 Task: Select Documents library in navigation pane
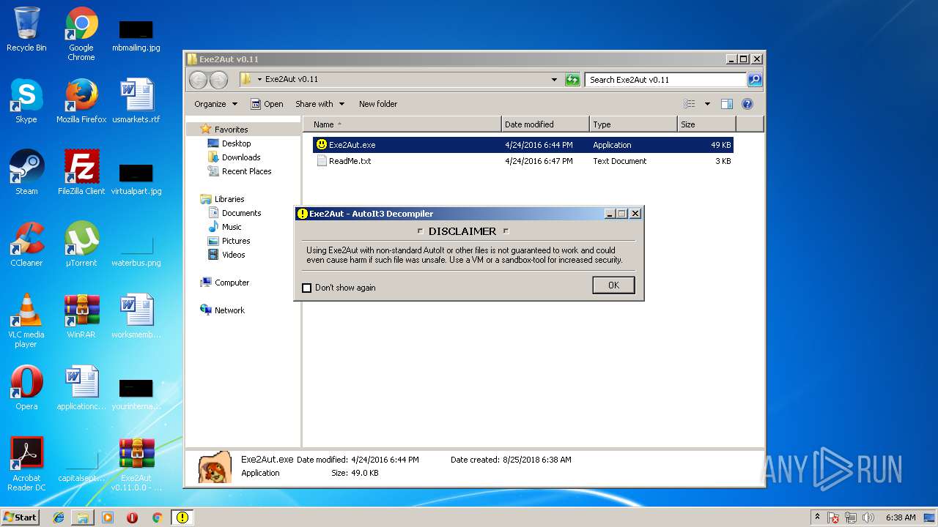(x=241, y=213)
